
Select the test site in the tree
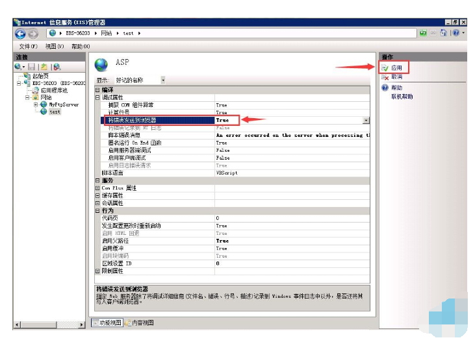click(x=55, y=112)
